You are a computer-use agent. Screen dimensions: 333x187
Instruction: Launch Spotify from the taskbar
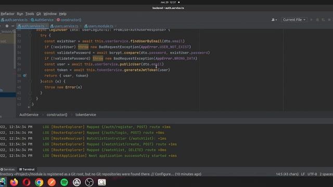(x=64, y=182)
